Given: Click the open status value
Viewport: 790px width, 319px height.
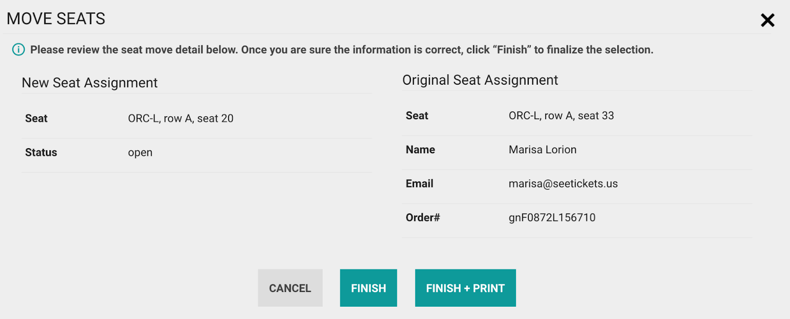Looking at the screenshot, I should 140,153.
